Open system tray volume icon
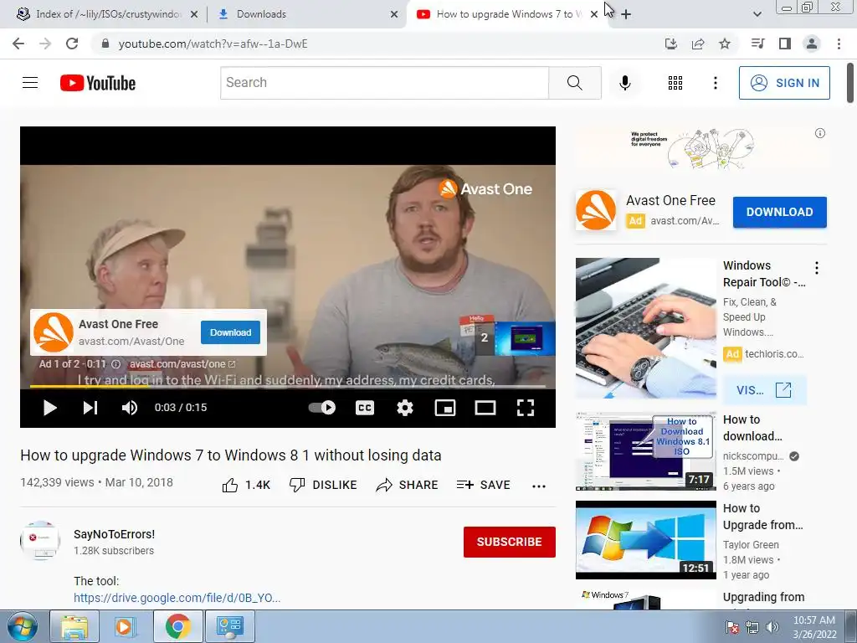Screen dimensions: 857x643 point(772,627)
